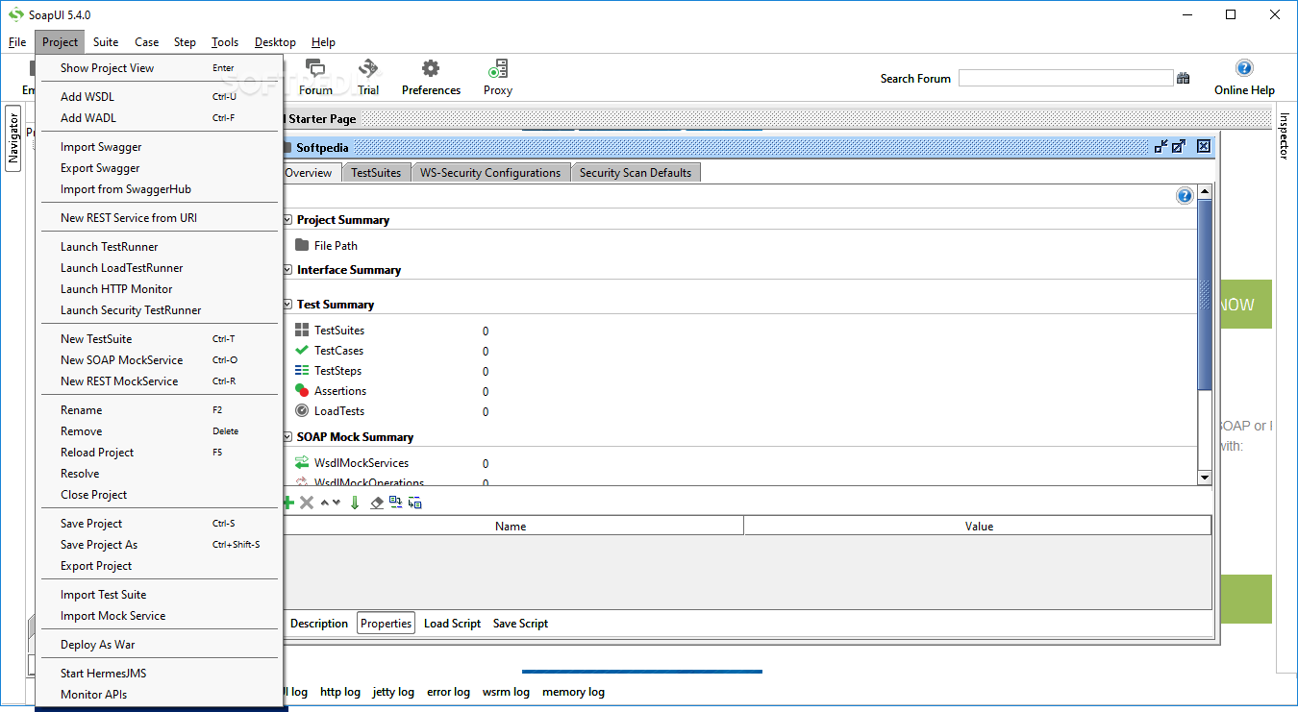Click the help icon in Overview panel

coord(1185,196)
